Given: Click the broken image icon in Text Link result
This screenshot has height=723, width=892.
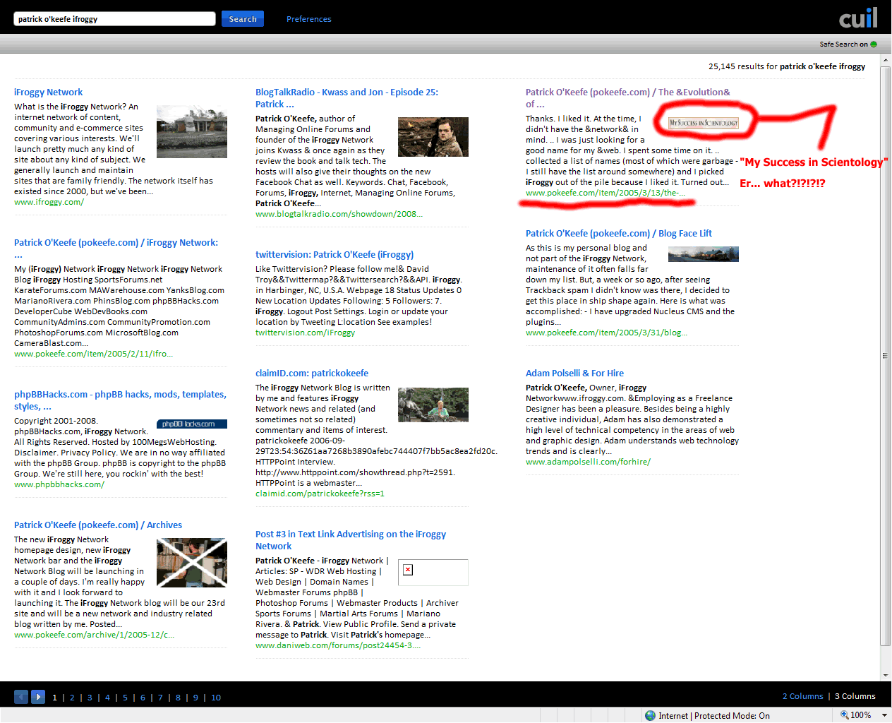Looking at the screenshot, I should tap(408, 570).
